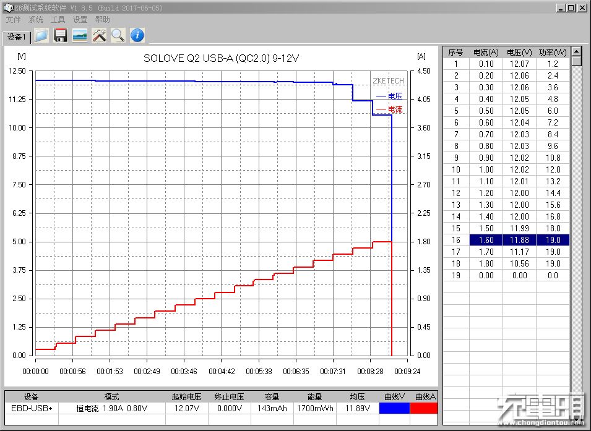Click the 1700mWh energy value
The width and height of the screenshot is (591, 431).
[x=315, y=408]
